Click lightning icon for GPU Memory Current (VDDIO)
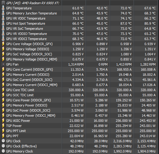The image size is (159, 154). [x=3, y=74]
